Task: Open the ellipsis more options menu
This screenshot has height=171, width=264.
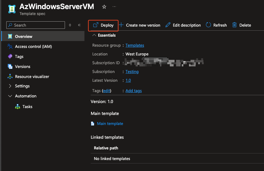Action: [114, 7]
